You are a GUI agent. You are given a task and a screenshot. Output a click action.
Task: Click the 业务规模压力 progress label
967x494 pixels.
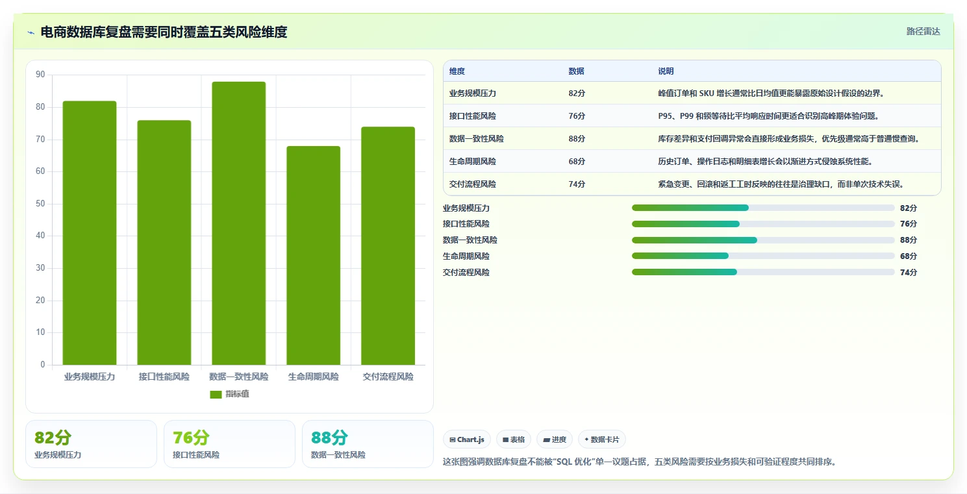[466, 208]
